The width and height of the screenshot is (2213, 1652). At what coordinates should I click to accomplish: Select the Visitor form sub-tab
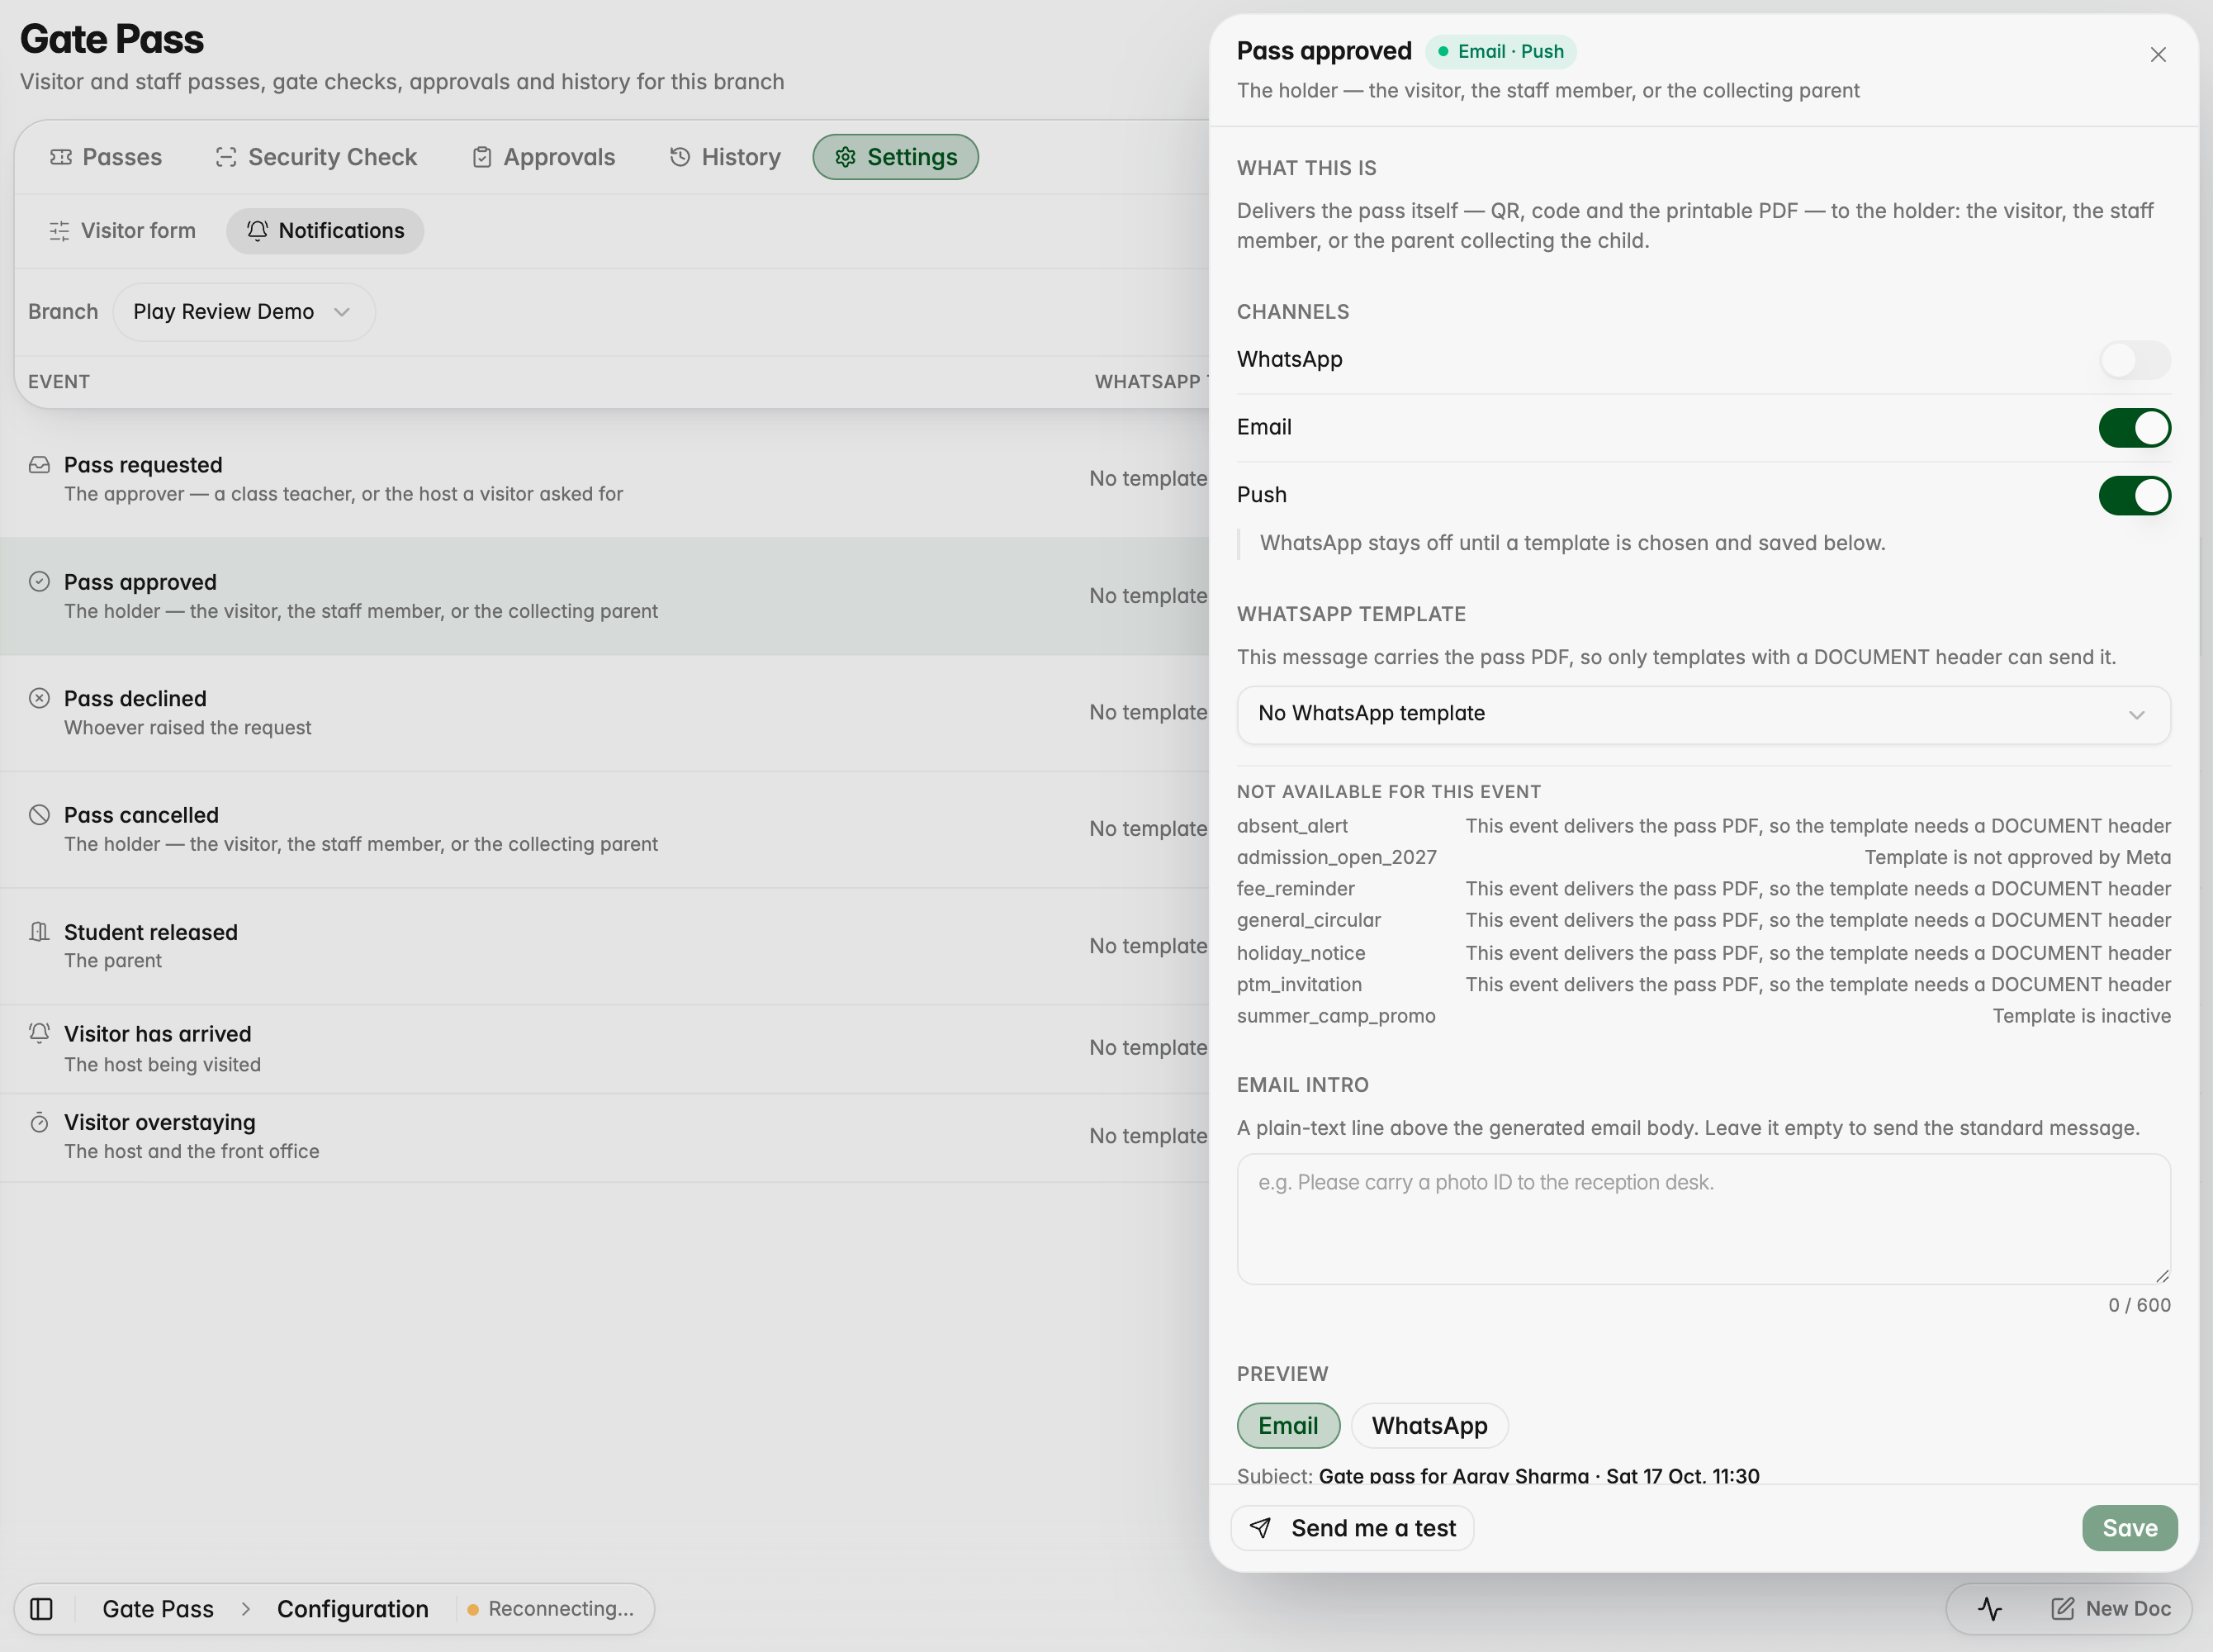(x=123, y=231)
